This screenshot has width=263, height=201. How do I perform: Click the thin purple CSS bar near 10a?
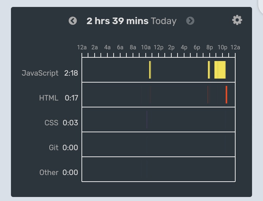[147, 120]
